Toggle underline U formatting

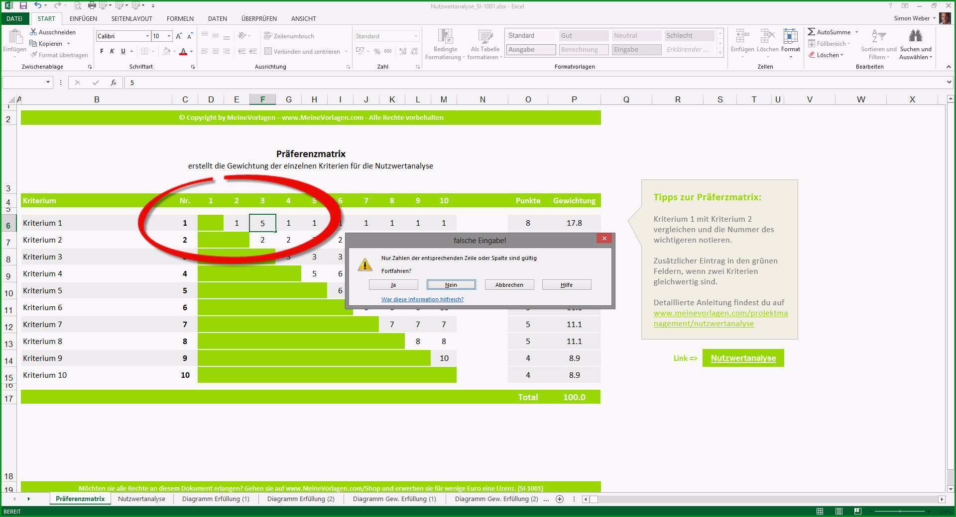(123, 51)
